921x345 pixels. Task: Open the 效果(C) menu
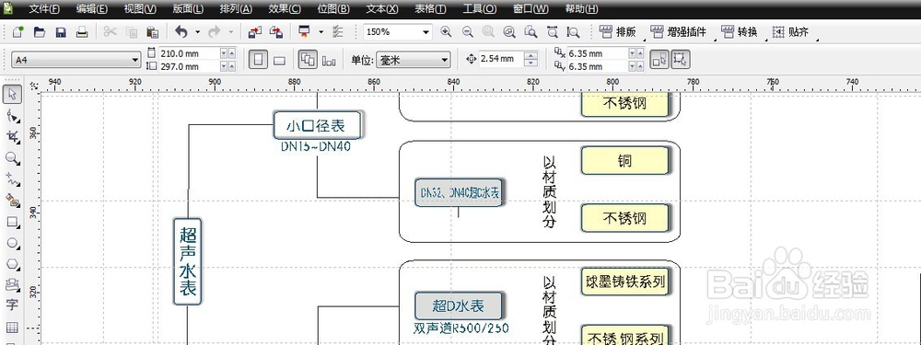[285, 9]
